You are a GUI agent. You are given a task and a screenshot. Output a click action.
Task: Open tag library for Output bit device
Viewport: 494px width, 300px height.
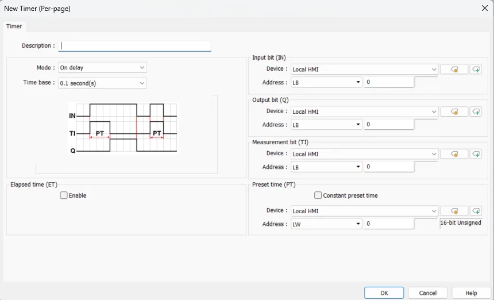click(x=454, y=111)
